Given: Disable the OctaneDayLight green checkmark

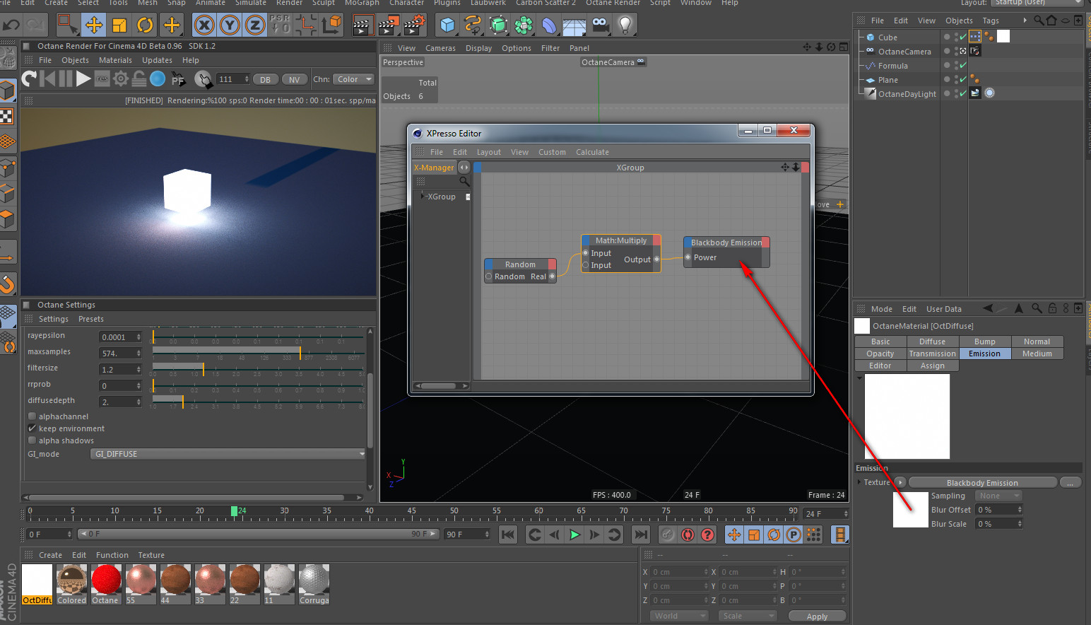Looking at the screenshot, I should click(962, 93).
